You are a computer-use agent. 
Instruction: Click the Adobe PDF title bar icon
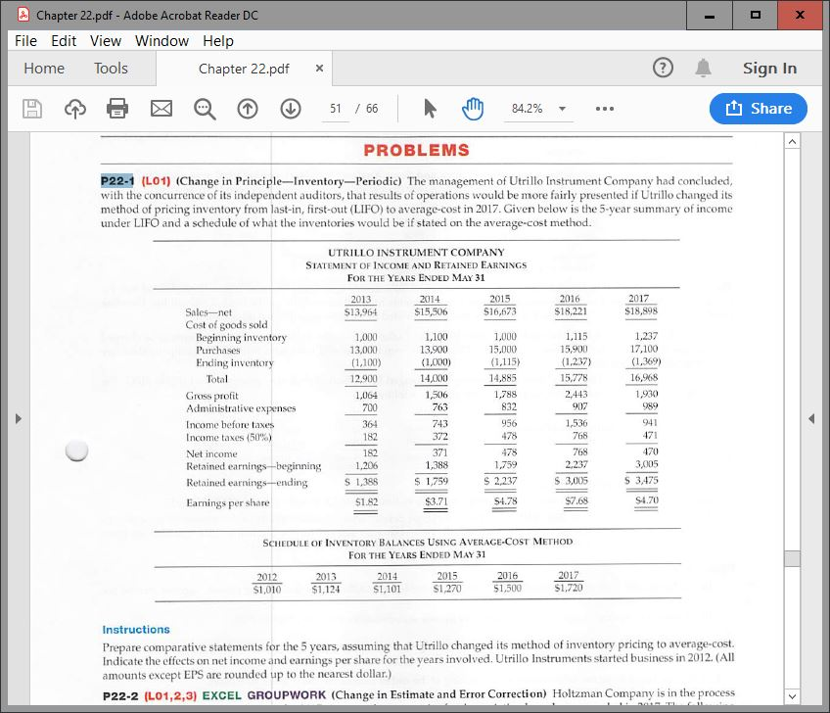click(23, 15)
